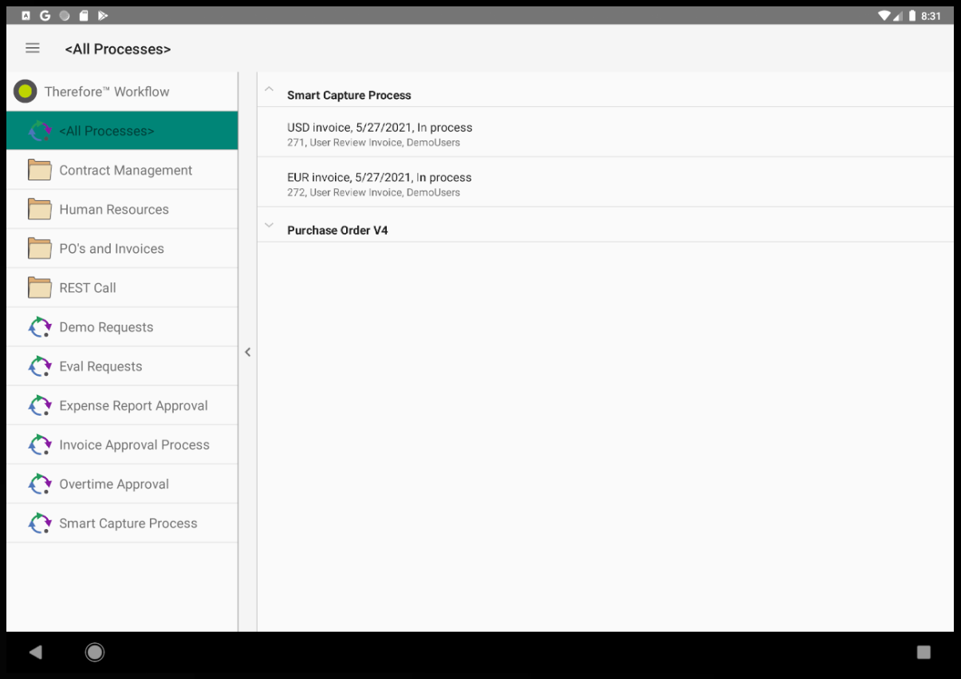Click the Therefore Workflow logo icon
The width and height of the screenshot is (961, 679).
25,91
